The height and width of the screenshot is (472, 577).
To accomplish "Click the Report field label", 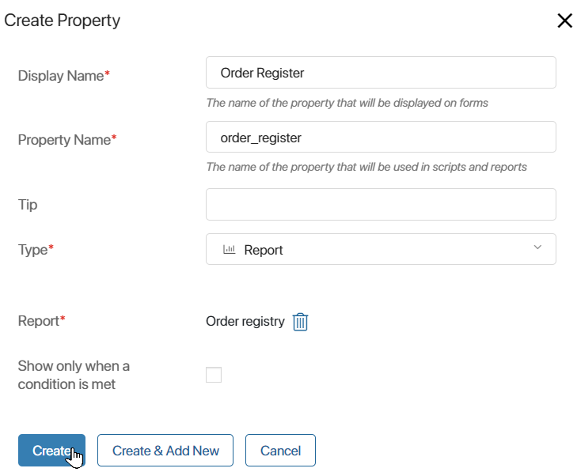I will pyautogui.click(x=42, y=321).
